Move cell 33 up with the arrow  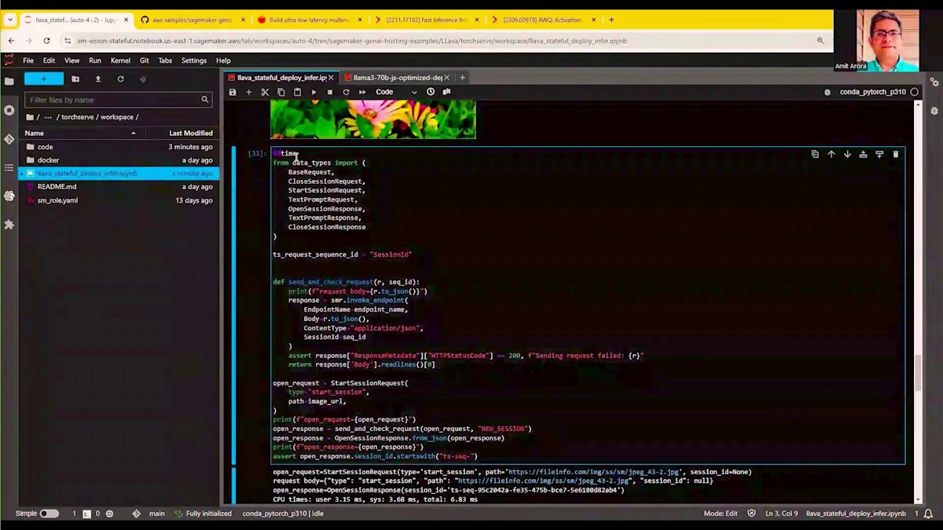[831, 154]
